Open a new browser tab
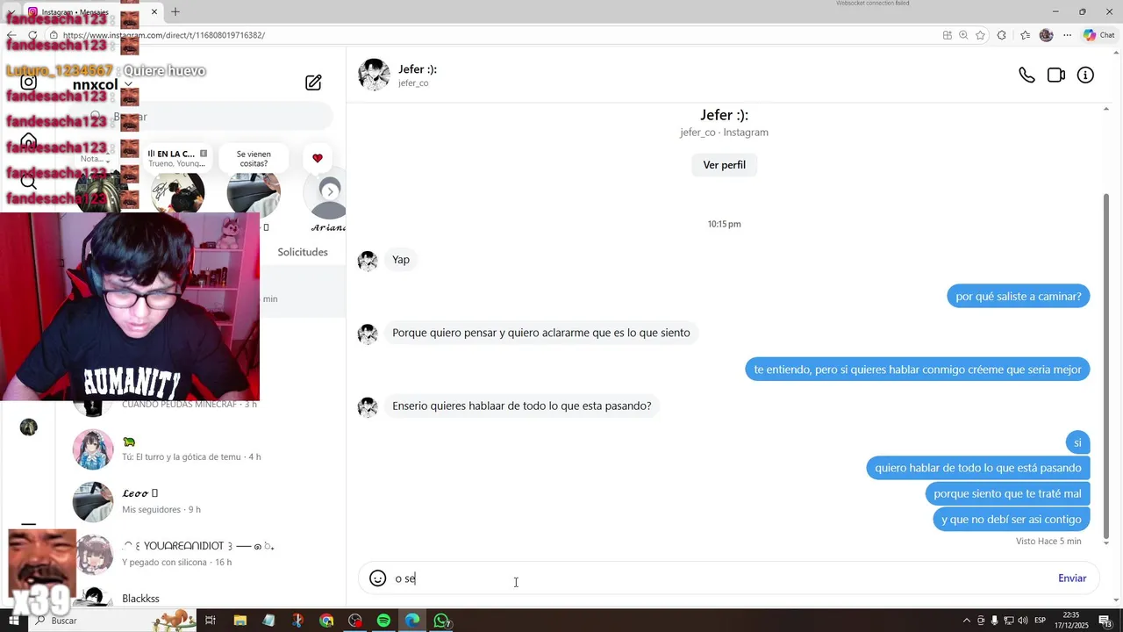The image size is (1123, 632). (175, 11)
